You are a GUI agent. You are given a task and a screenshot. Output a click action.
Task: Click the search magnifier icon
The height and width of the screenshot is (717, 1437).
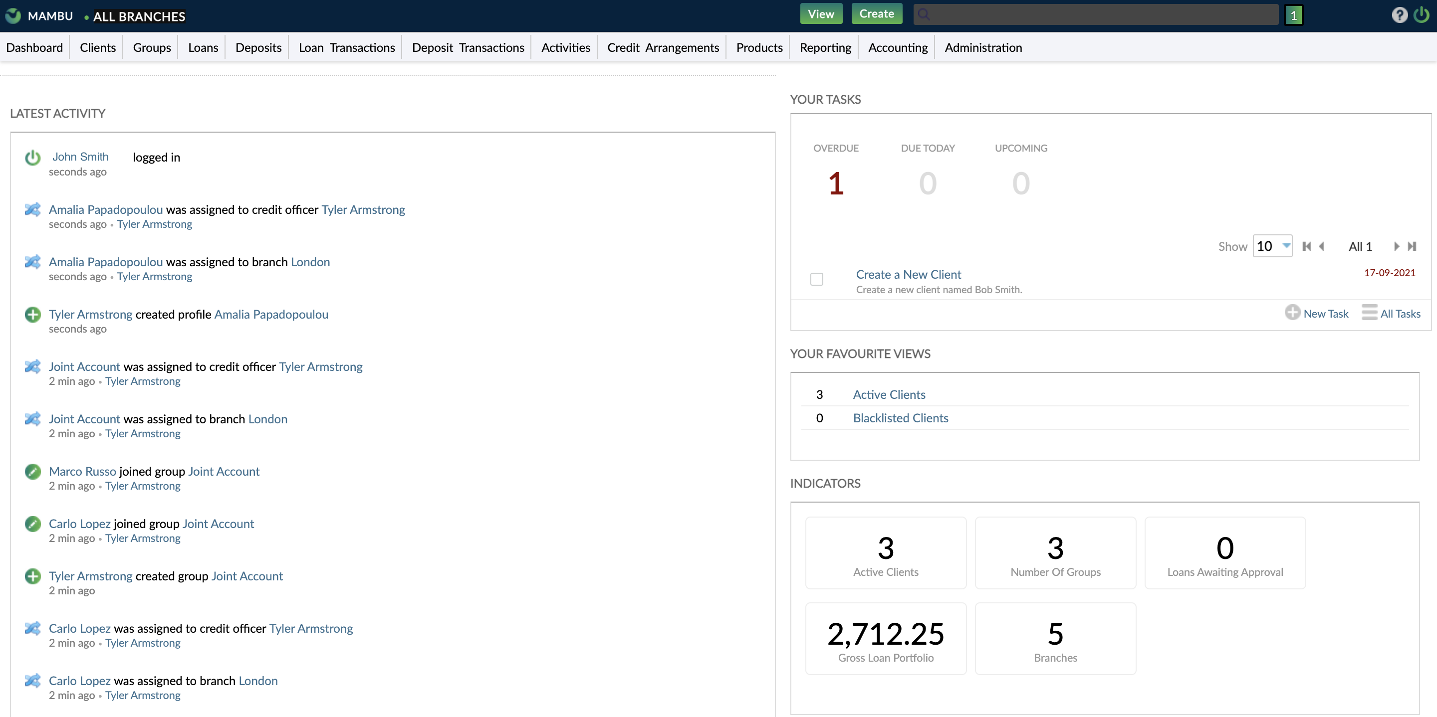coord(924,14)
